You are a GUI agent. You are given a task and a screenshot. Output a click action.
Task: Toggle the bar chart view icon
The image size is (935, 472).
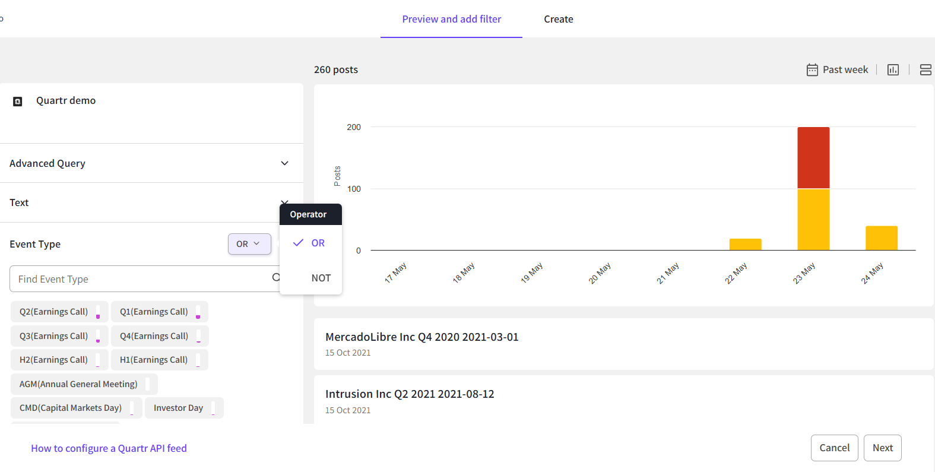pyautogui.click(x=893, y=70)
